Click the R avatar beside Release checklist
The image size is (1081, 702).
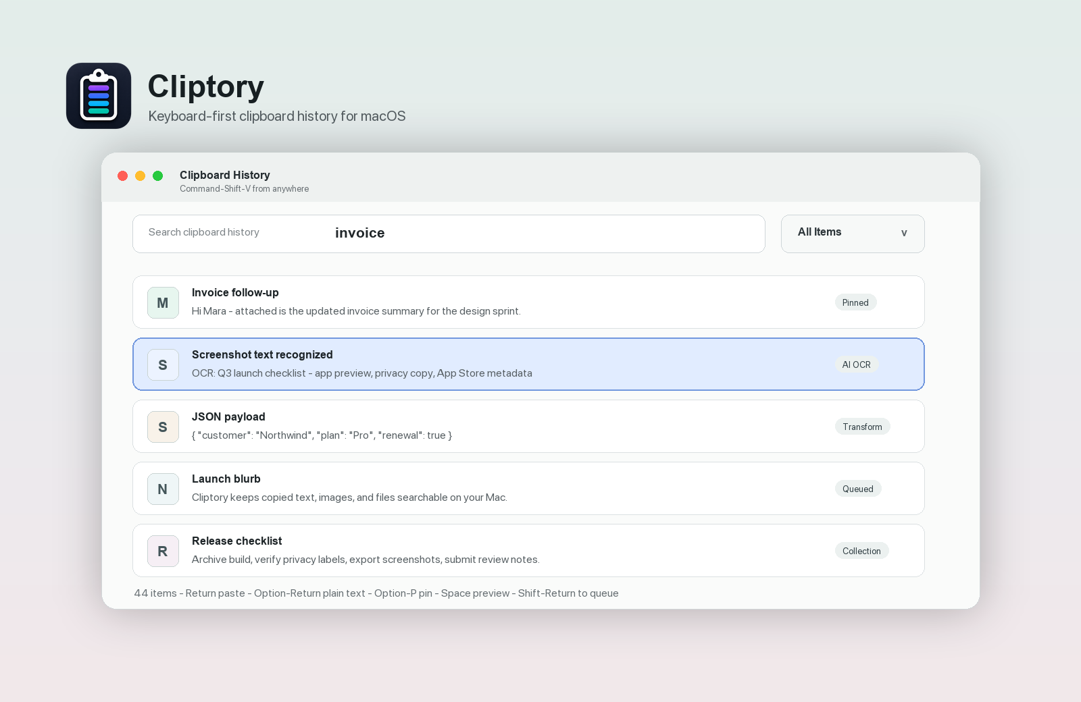coord(163,551)
